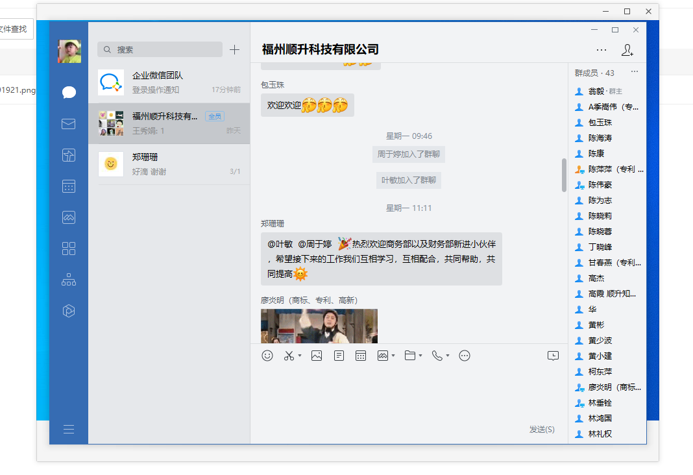Open the hamburger menu at sidebar bottom
This screenshot has width=693, height=475.
point(69,429)
